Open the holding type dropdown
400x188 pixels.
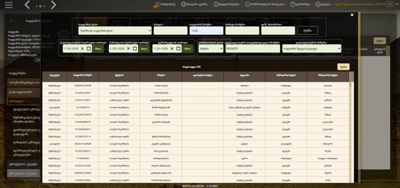pyautogui.click(x=115, y=30)
